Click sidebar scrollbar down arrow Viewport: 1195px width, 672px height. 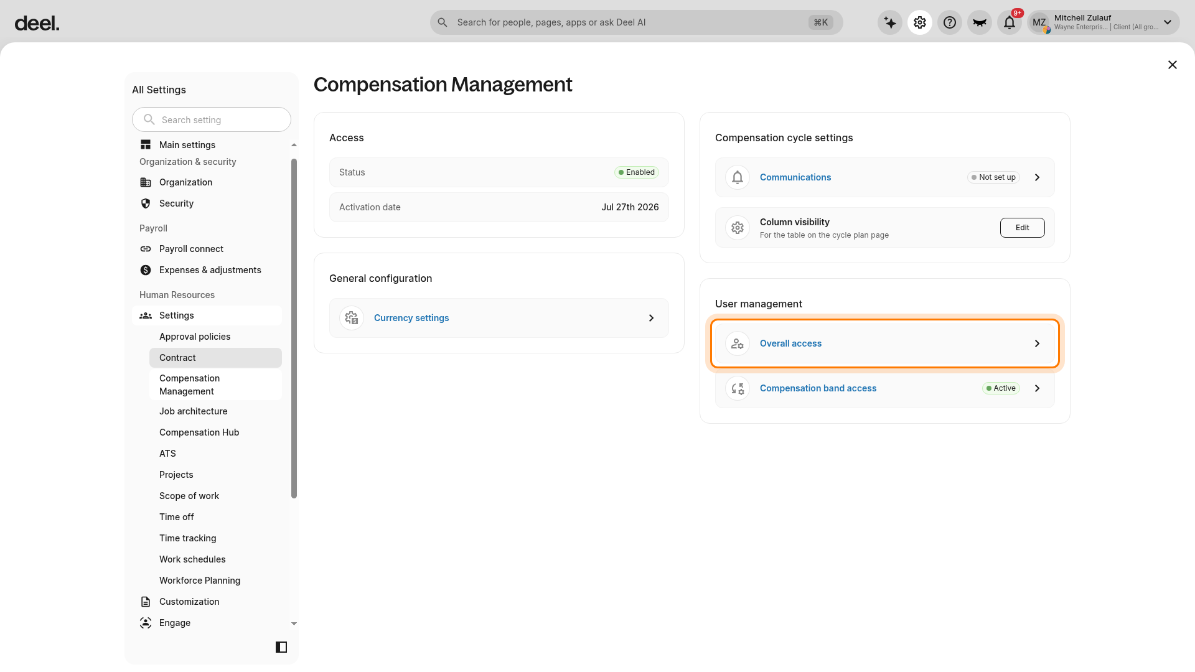click(x=294, y=623)
